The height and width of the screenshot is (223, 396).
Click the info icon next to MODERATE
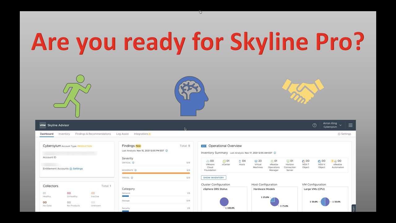click(x=136, y=170)
